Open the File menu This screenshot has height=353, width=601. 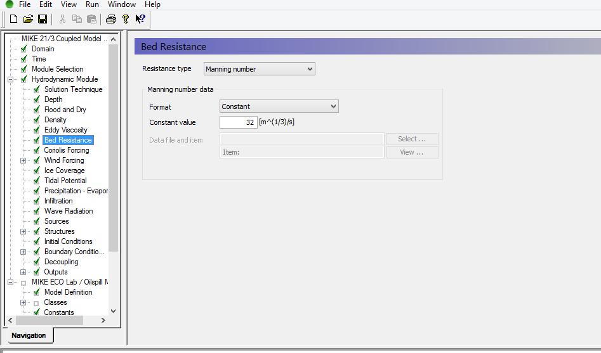25,4
